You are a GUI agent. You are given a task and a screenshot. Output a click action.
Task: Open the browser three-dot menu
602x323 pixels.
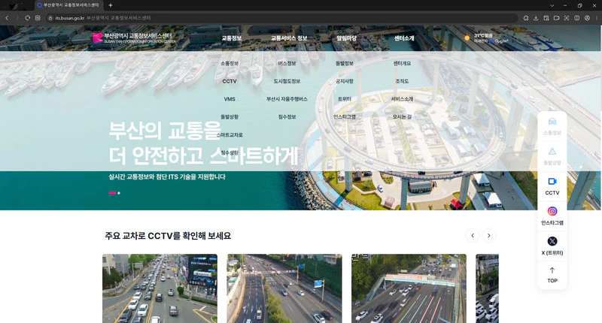pyautogui.click(x=596, y=18)
